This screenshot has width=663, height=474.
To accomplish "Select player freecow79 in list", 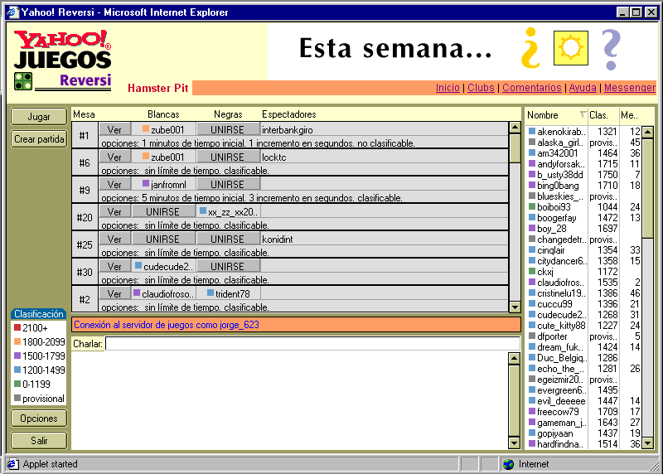I will click(x=583, y=412).
